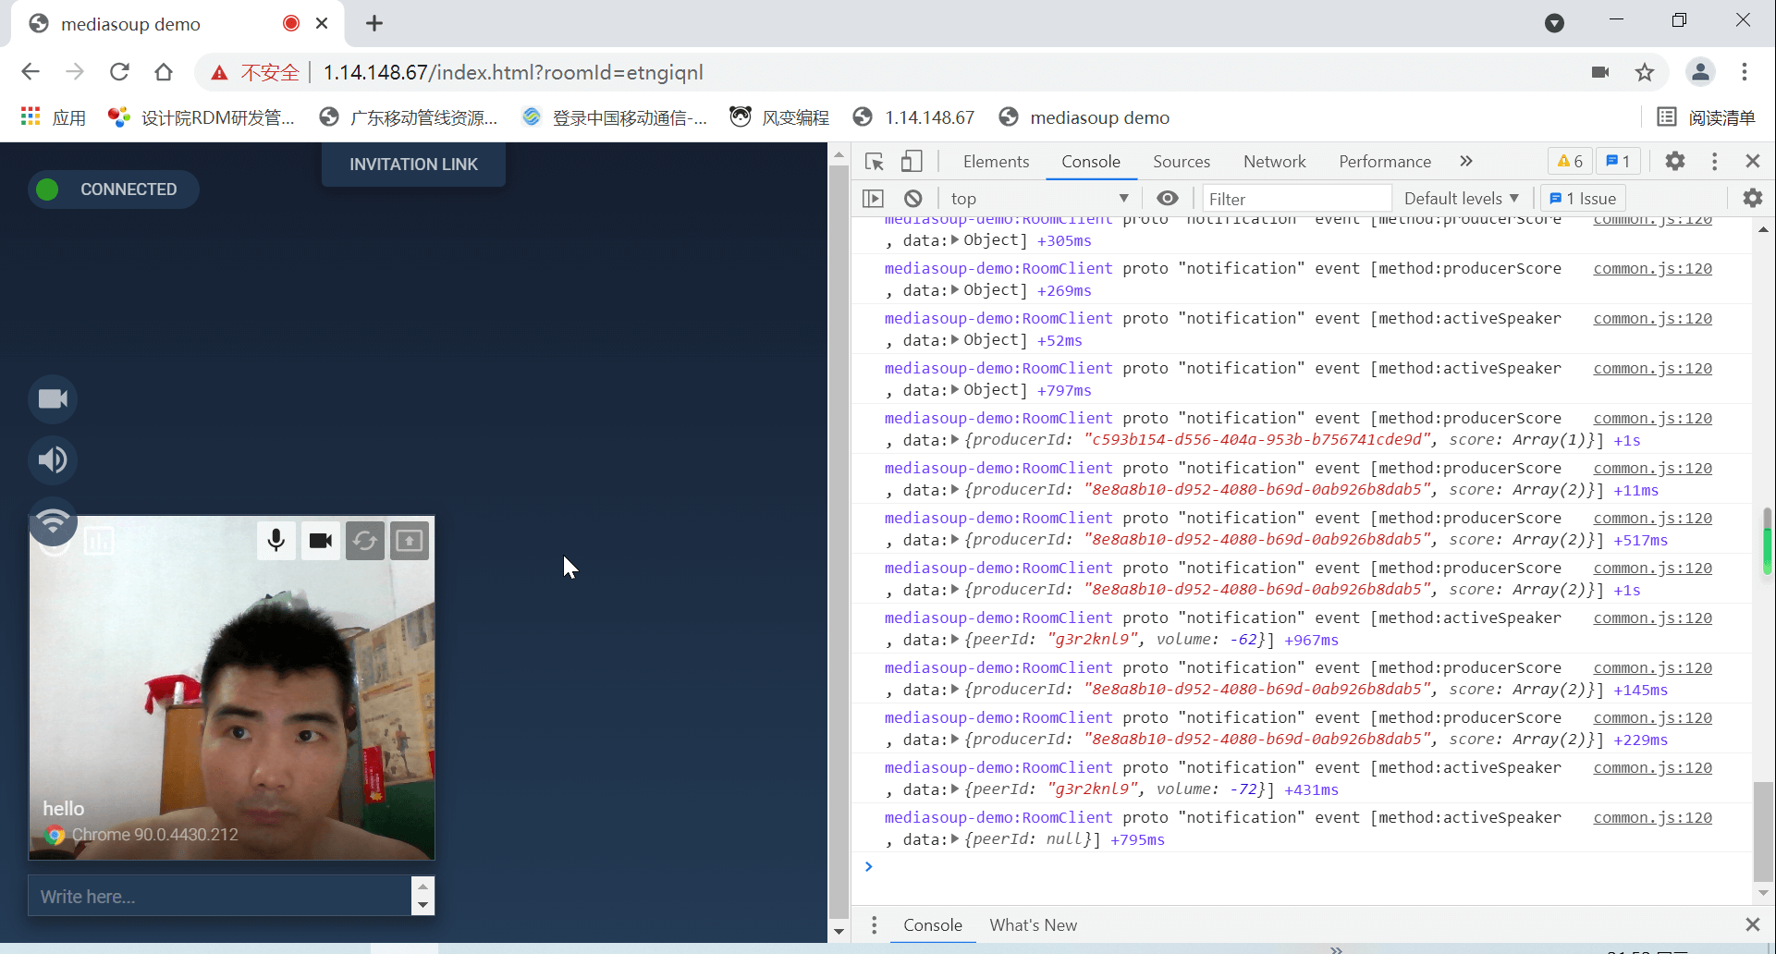The height and width of the screenshot is (954, 1776).
Task: Open DevTools settings gear
Action: pos(1675,162)
